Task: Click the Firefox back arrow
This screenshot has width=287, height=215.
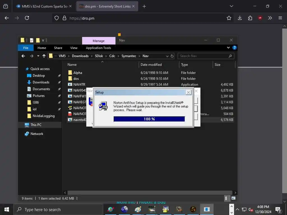Action: (x=7, y=18)
